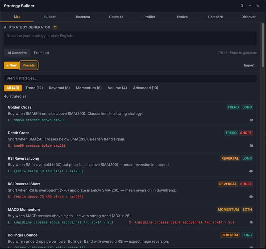Click the help question mark icon
The image size is (266, 249).
click(55, 27)
